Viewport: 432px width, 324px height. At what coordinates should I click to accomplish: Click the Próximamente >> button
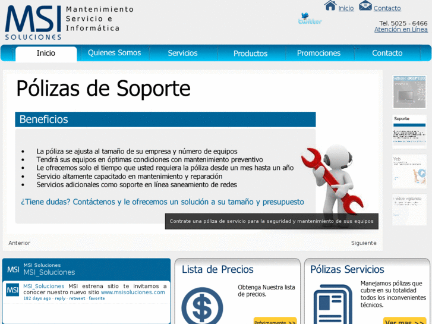(275, 321)
